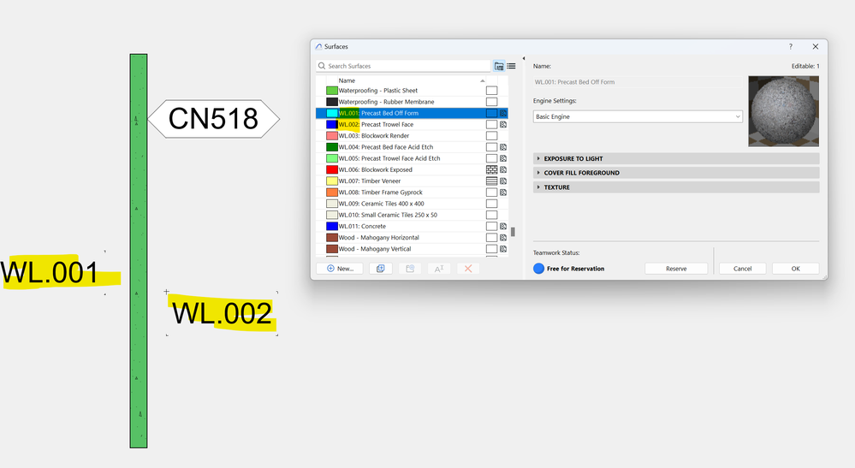
Task: Select Waterproofing - Rubber Membrane row
Action: (412, 102)
